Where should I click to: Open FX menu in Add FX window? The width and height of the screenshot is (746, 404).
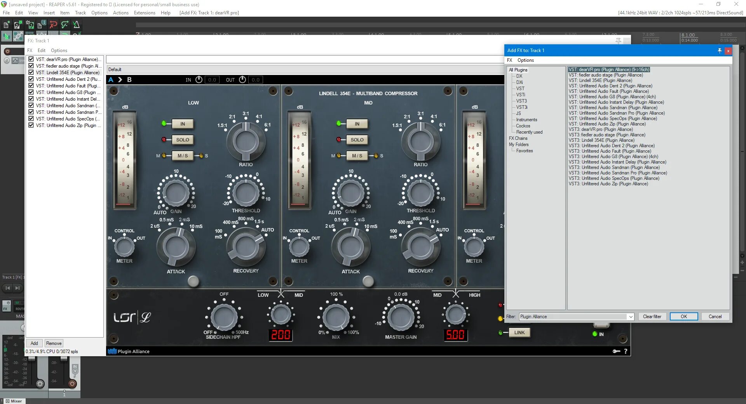[510, 60]
